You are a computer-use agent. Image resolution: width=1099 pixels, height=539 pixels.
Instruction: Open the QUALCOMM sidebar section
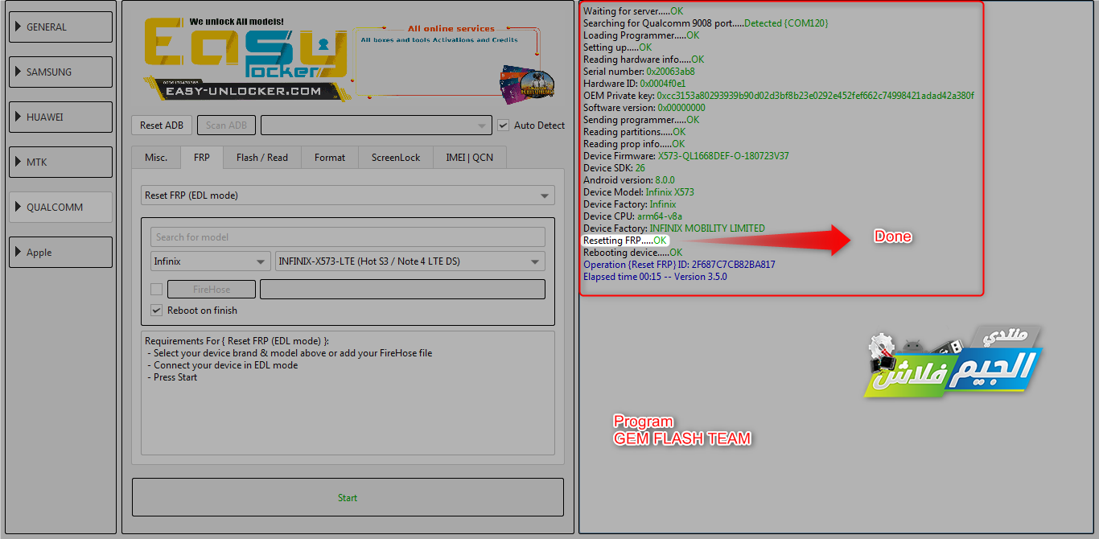[60, 207]
